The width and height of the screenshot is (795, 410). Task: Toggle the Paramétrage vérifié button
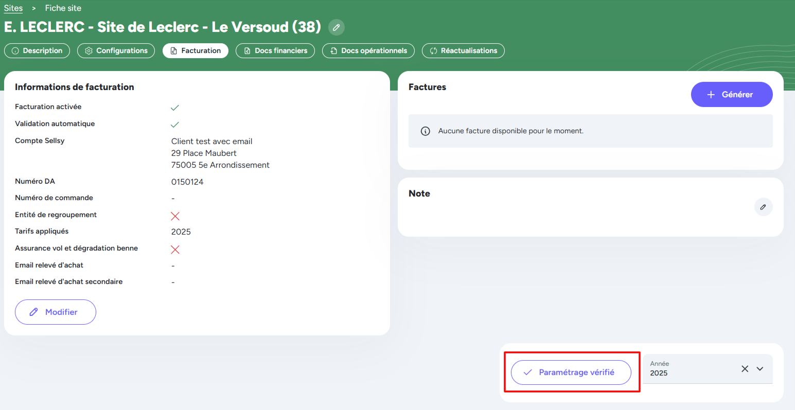click(571, 372)
